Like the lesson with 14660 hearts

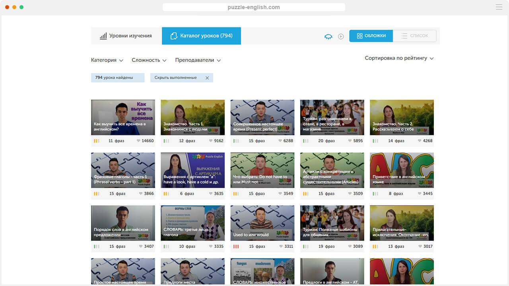pyautogui.click(x=139, y=141)
